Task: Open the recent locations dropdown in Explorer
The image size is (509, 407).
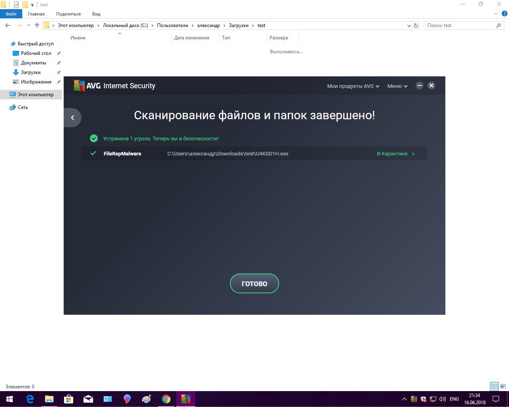Action: click(29, 25)
